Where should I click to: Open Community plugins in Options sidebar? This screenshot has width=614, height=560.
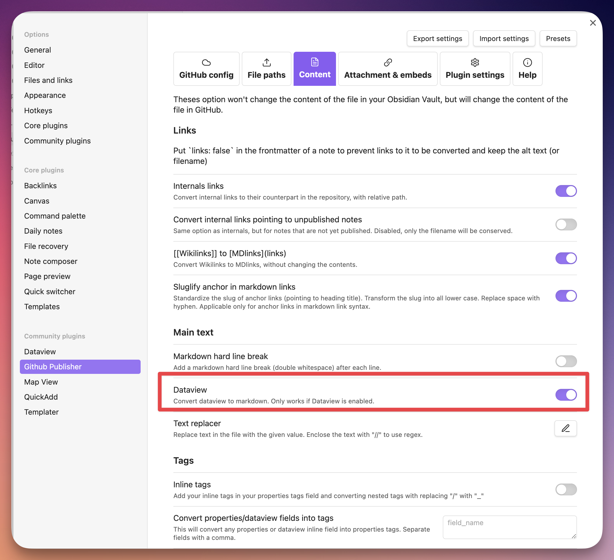pos(57,141)
